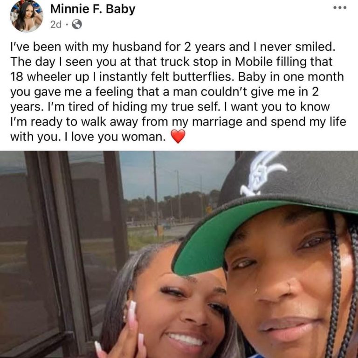Click the red heart emoji in post
Viewport: 358px width, 358px height.
coord(178,136)
